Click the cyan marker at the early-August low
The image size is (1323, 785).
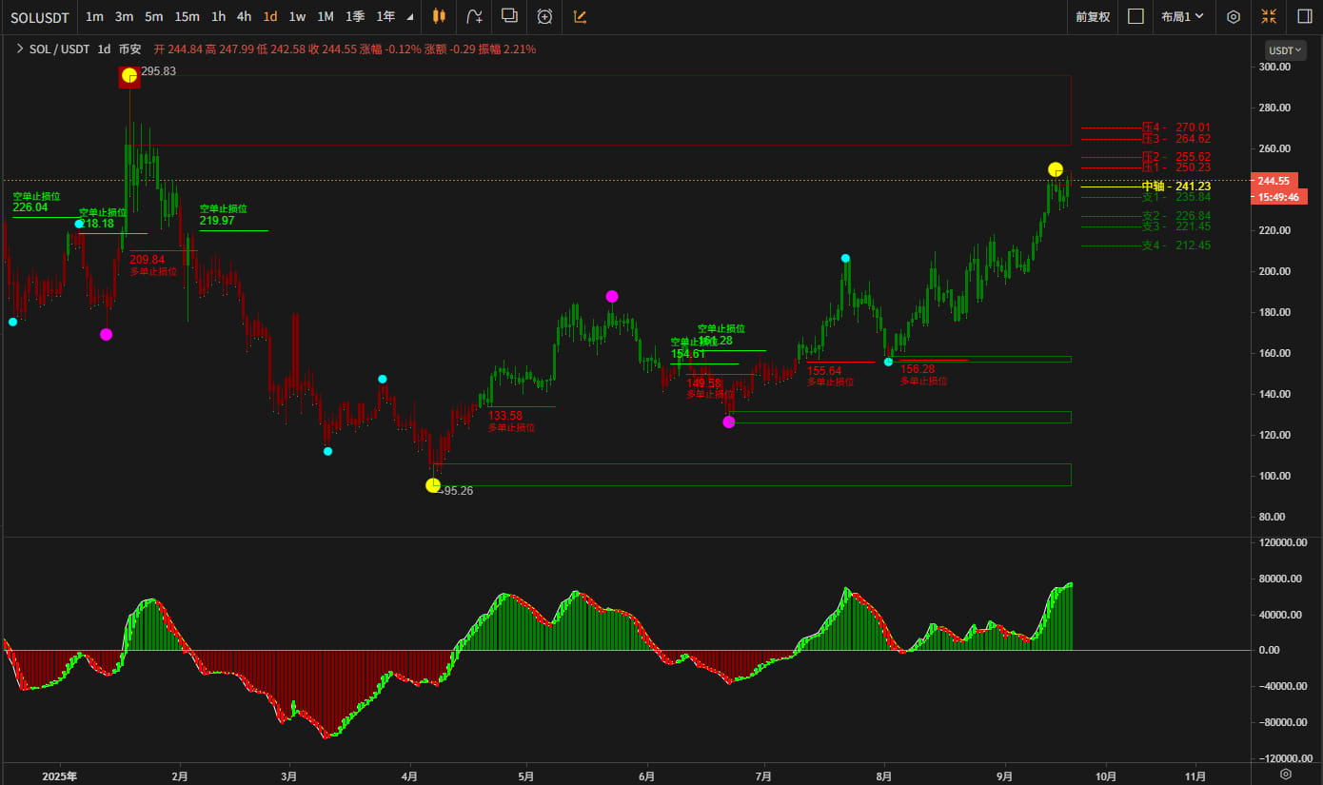click(888, 362)
